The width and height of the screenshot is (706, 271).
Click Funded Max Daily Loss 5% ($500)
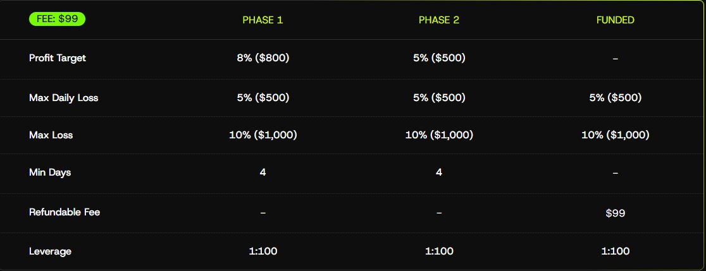[x=615, y=98]
